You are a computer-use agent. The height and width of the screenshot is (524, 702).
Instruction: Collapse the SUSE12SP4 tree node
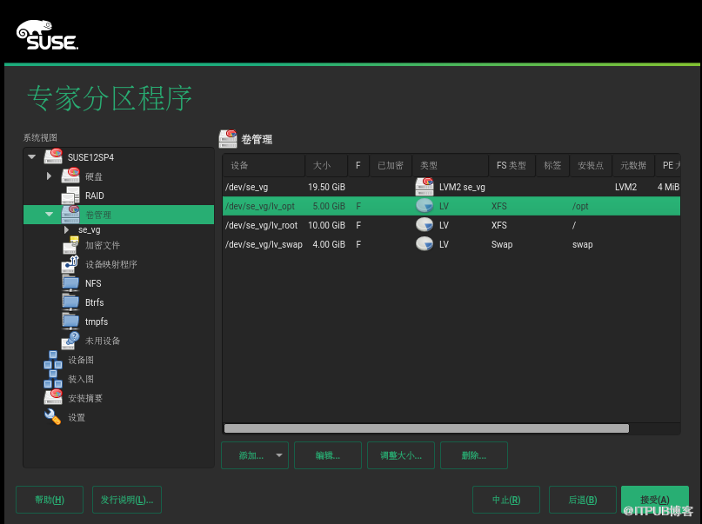pos(32,157)
